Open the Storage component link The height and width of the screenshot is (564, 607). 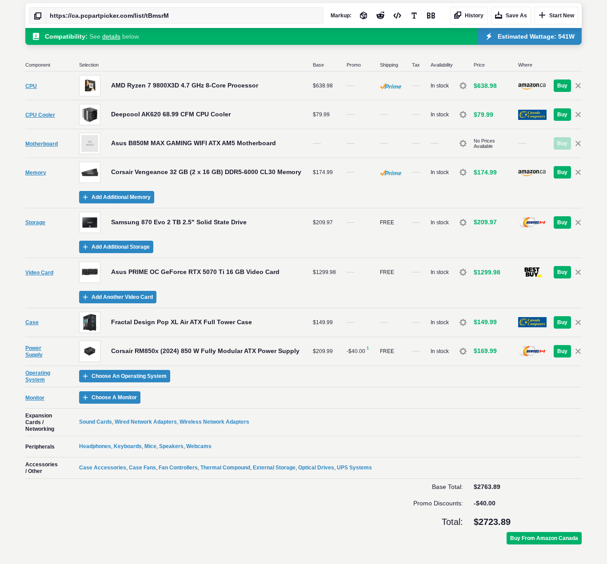pyautogui.click(x=35, y=222)
